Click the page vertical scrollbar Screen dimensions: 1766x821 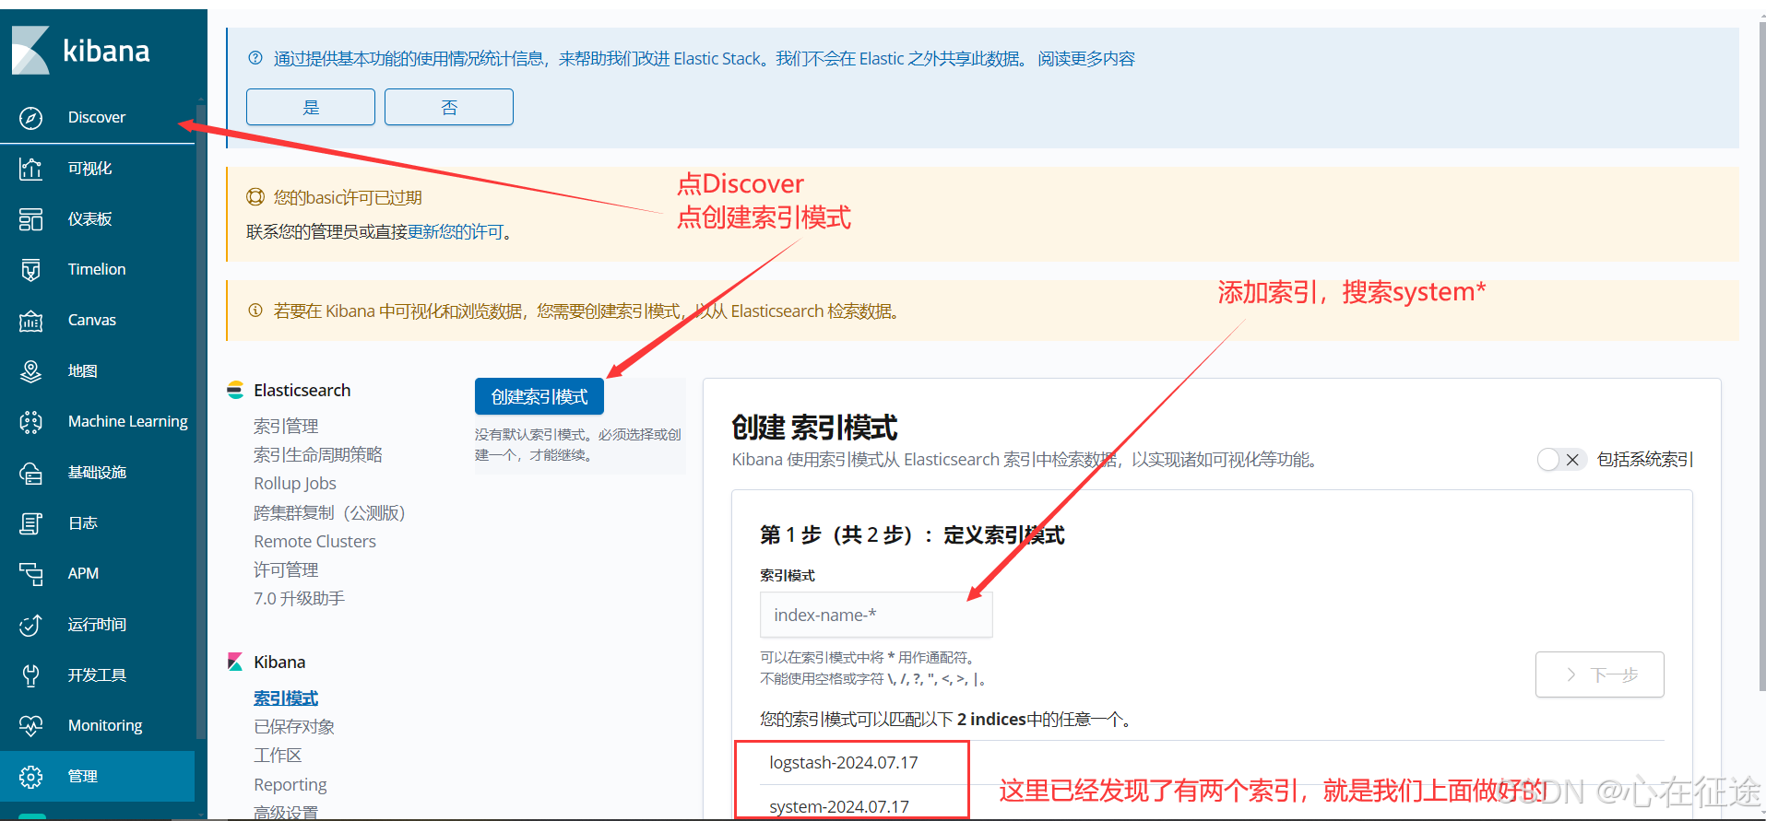point(1761,355)
